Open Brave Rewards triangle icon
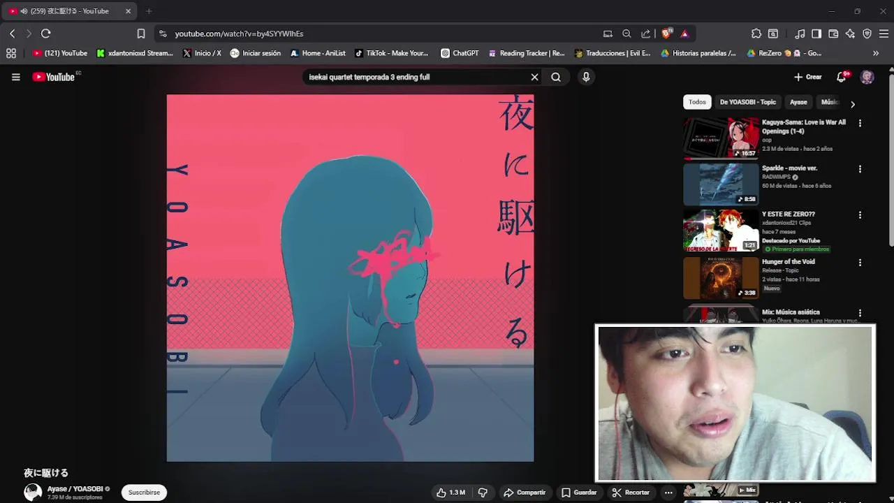The height and width of the screenshot is (503, 894). click(684, 34)
